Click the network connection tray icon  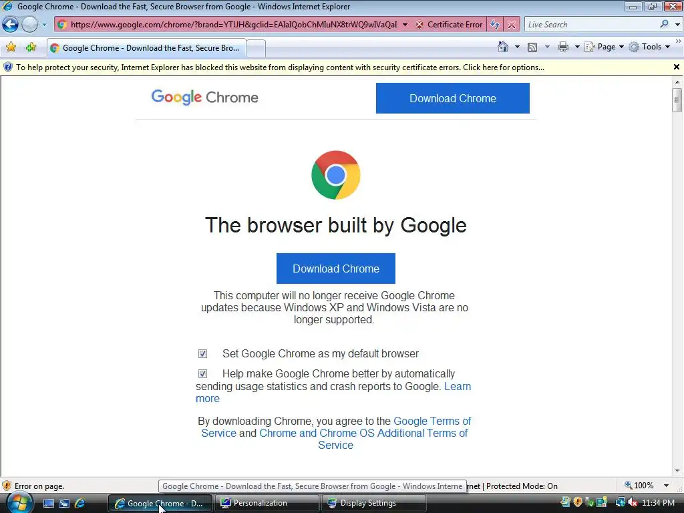coord(620,502)
